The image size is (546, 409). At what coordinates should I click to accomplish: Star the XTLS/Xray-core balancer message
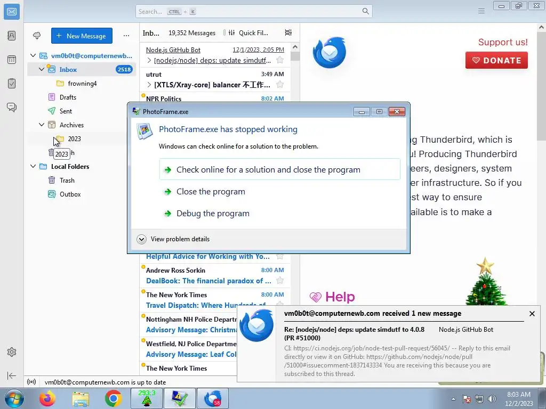(279, 85)
